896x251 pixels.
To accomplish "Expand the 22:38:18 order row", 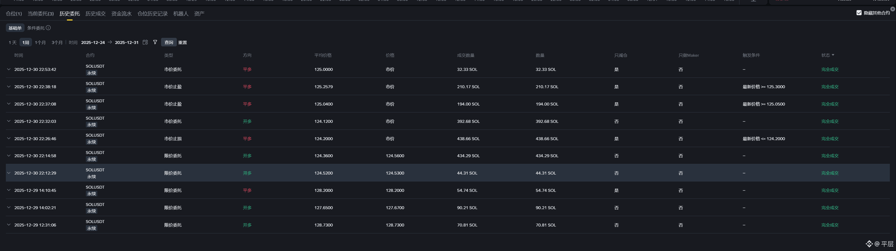I will pyautogui.click(x=9, y=87).
